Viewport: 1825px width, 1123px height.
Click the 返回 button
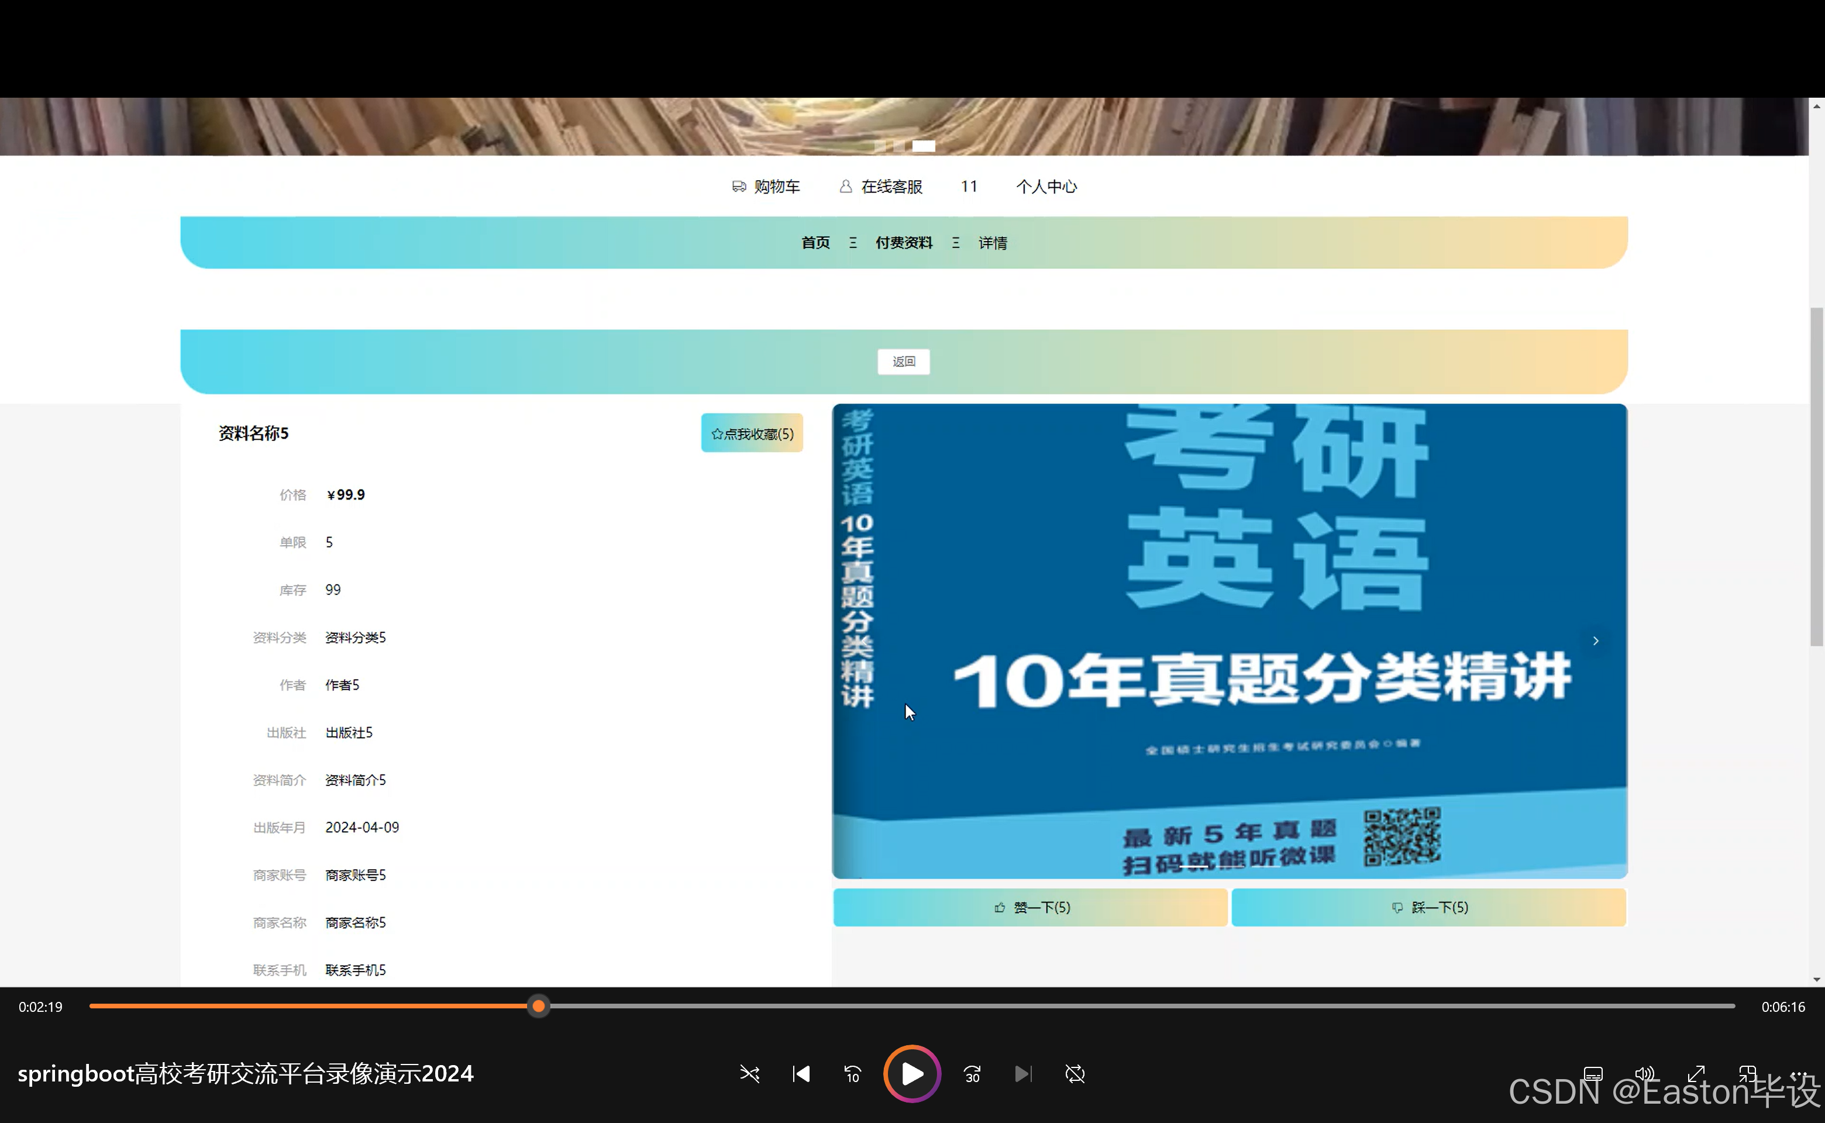tap(903, 361)
